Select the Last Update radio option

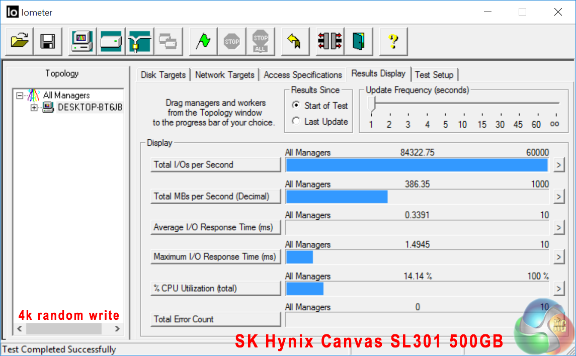pos(296,121)
